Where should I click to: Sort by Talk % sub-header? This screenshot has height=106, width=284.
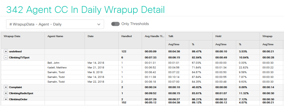click(201, 44)
